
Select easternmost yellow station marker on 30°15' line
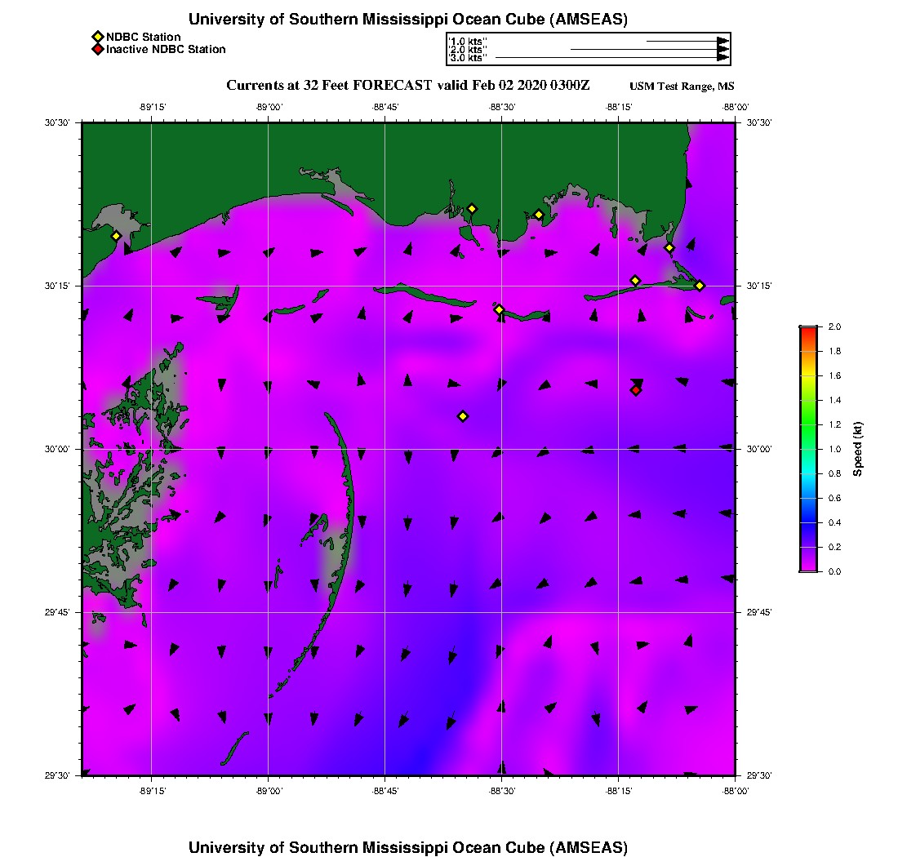(x=700, y=286)
